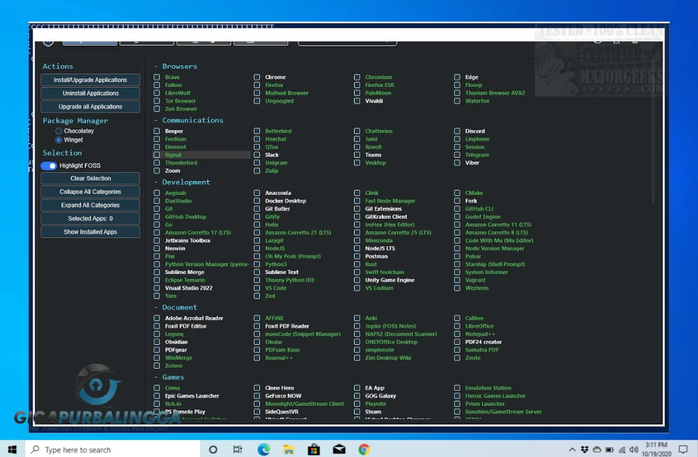The width and height of the screenshot is (698, 457).
Task: Tick the Unity Game Engine checkbox
Action: click(357, 280)
